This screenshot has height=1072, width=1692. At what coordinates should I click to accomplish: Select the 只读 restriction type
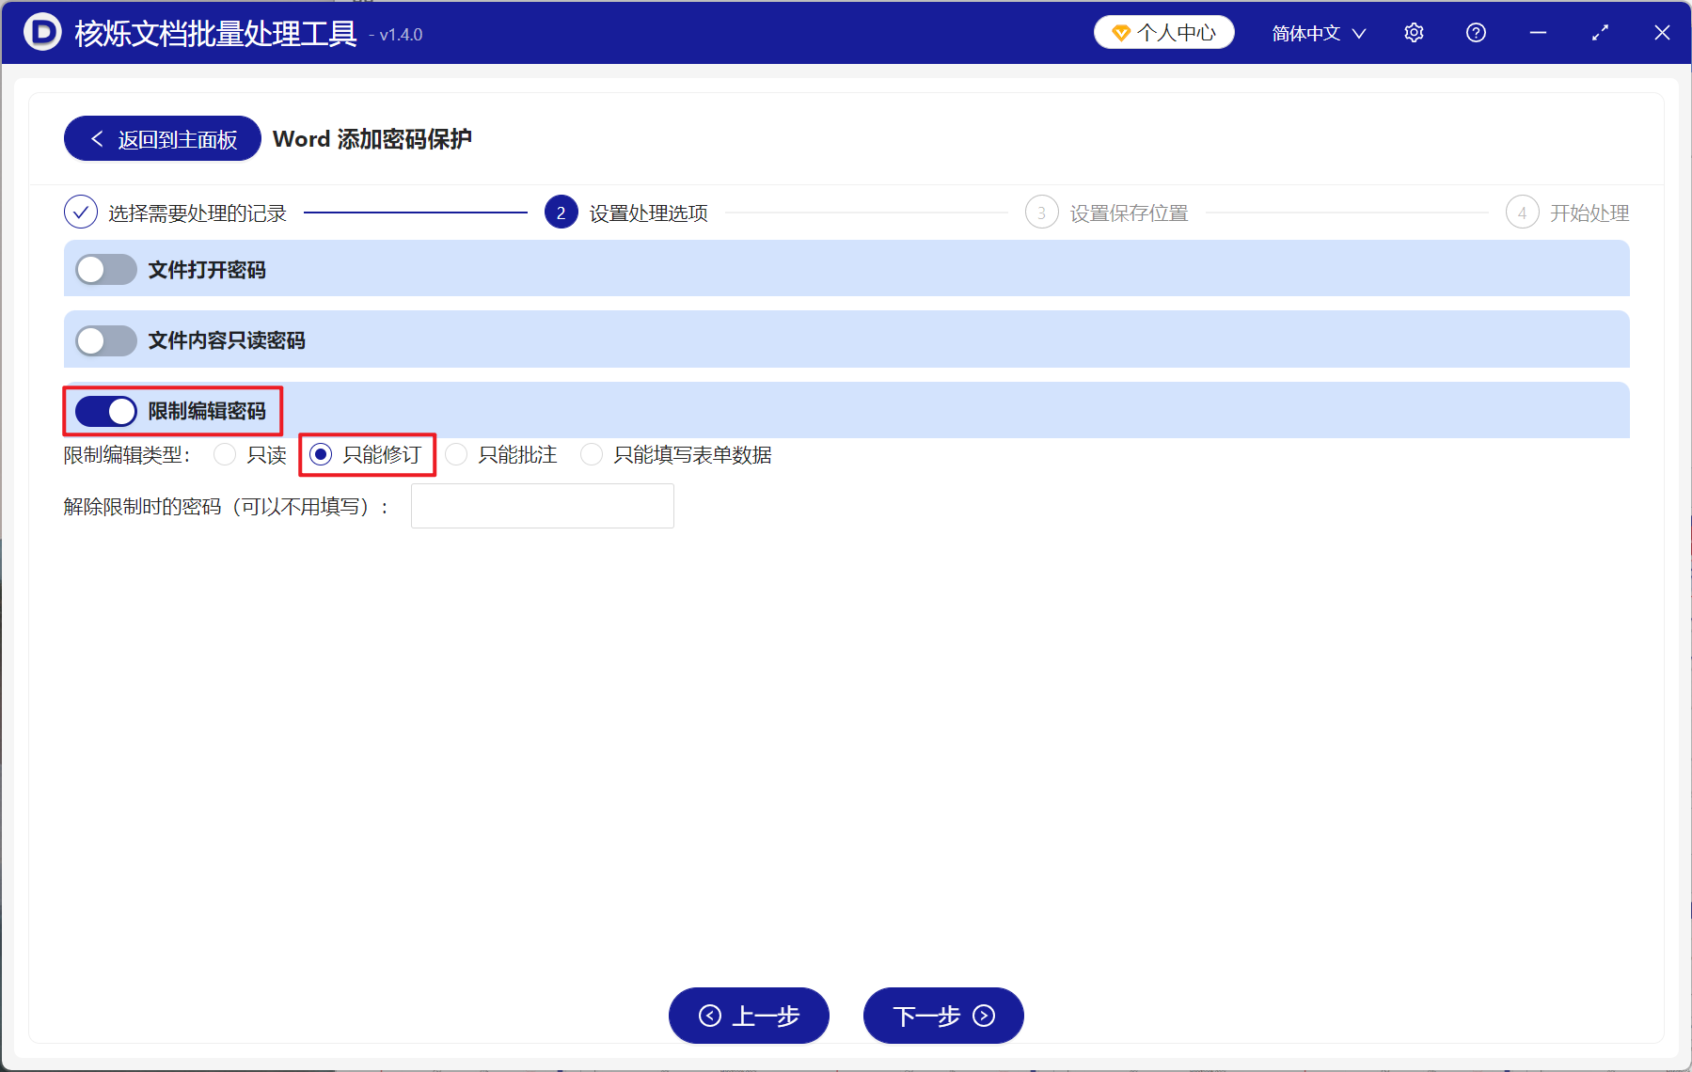[225, 454]
